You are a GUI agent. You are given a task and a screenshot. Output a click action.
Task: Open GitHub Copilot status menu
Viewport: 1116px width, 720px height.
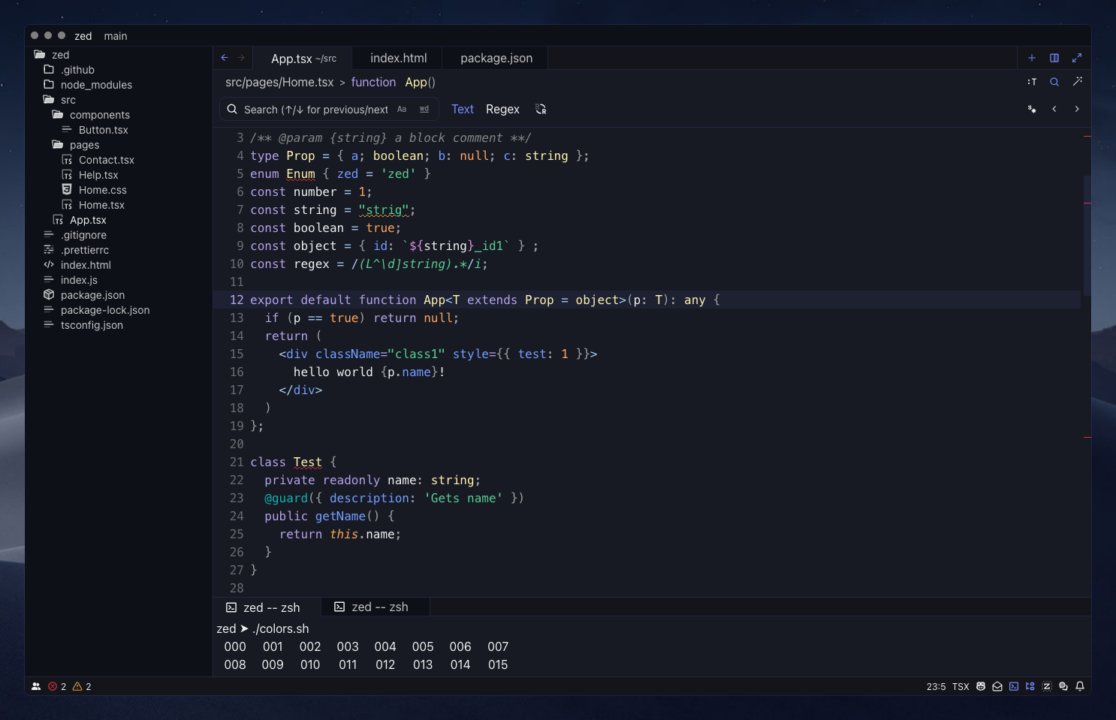[981, 686]
